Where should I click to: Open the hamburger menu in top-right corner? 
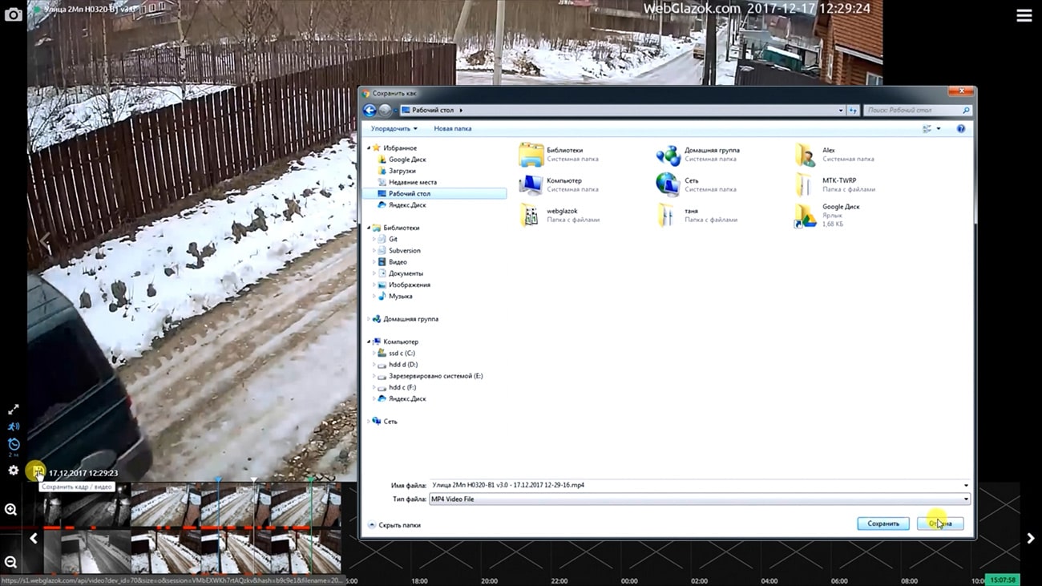(1024, 16)
